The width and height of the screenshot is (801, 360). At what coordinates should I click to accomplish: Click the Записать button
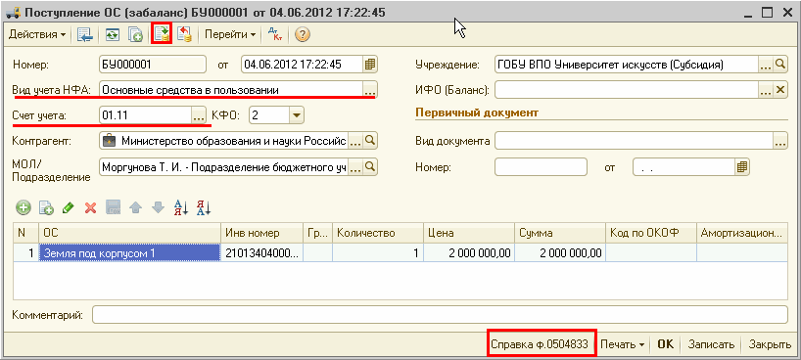tap(711, 344)
